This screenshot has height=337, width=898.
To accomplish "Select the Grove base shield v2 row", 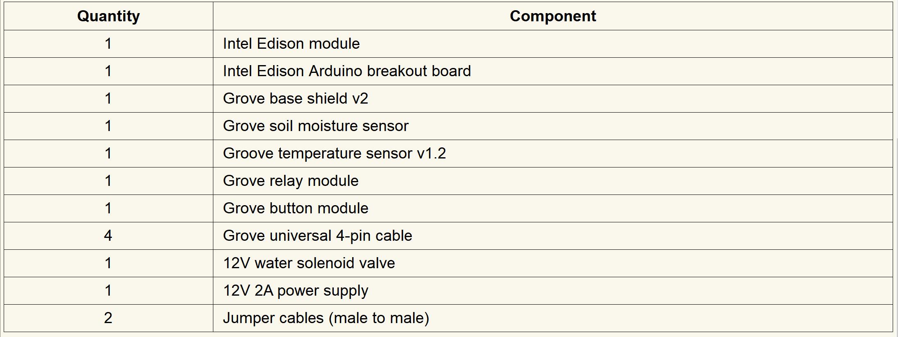I will (295, 98).
